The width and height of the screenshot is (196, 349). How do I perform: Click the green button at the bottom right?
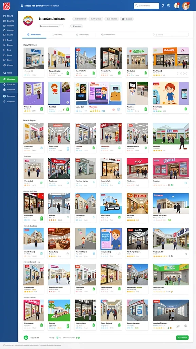[182, 338]
